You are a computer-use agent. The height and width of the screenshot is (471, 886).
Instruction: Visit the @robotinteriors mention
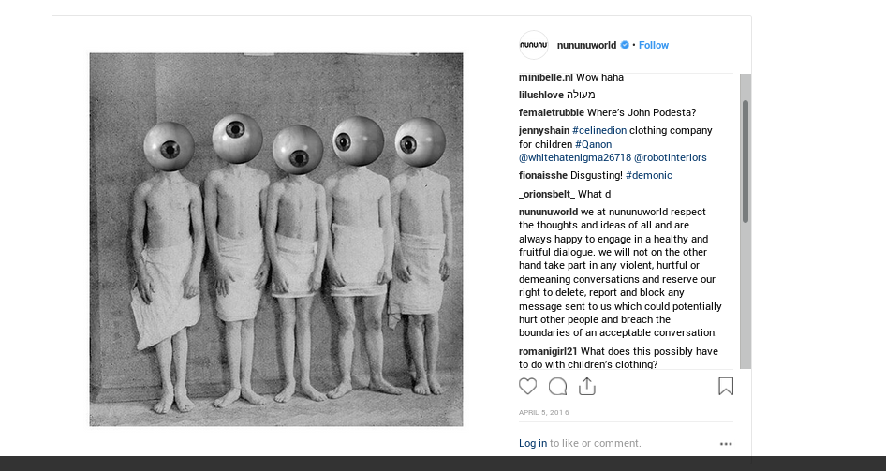pos(671,157)
